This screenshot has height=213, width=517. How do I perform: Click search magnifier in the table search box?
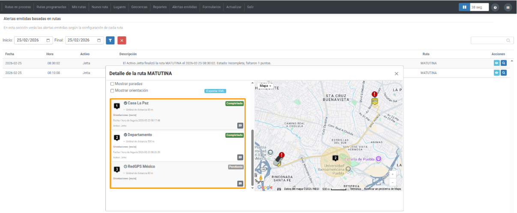click(x=508, y=41)
